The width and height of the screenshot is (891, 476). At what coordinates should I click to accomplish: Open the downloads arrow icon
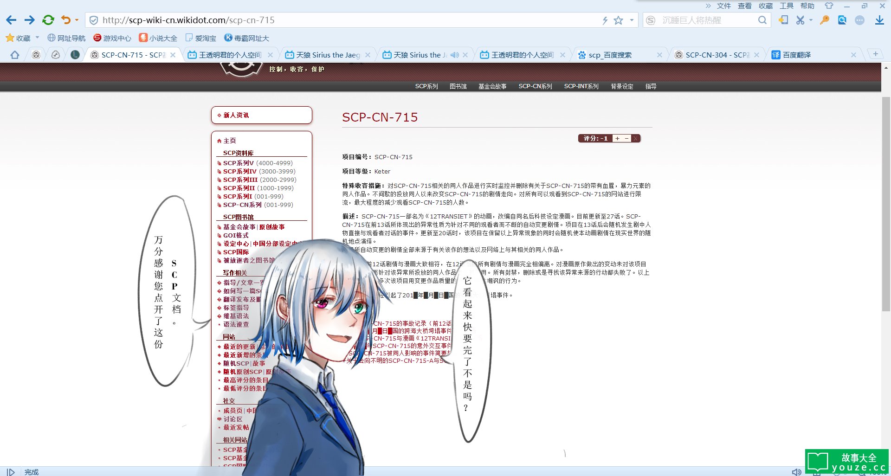pyautogui.click(x=879, y=20)
